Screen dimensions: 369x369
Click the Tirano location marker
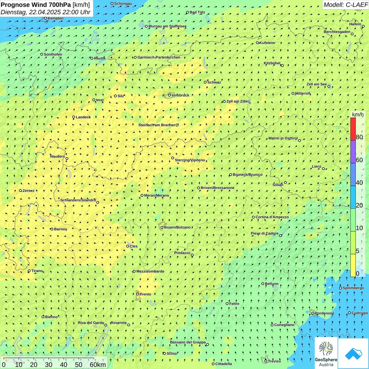click(29, 271)
